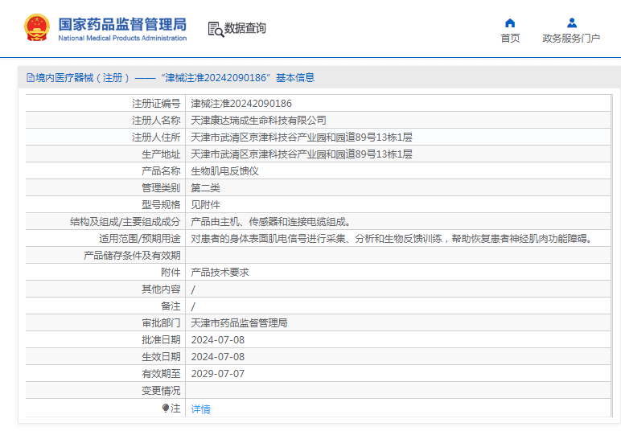
Task: Select product name 生物肌电反馈仪
Action: click(224, 171)
